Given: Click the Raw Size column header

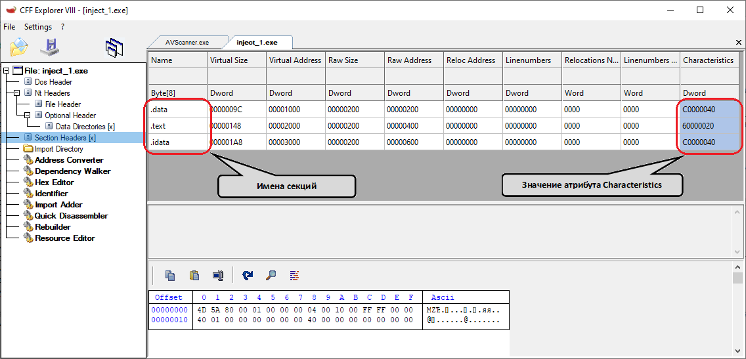Looking at the screenshot, I should [x=355, y=60].
